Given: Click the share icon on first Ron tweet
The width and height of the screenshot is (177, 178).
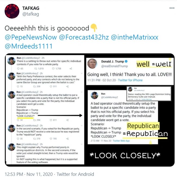Looking at the screenshot, I should (x=71, y=69).
